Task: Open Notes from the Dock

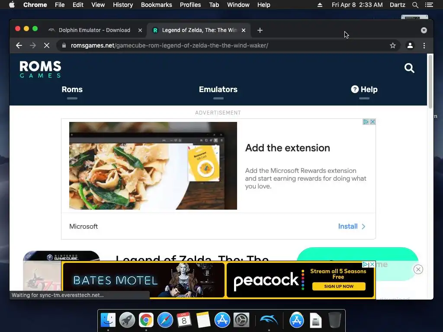Action: 203,320
